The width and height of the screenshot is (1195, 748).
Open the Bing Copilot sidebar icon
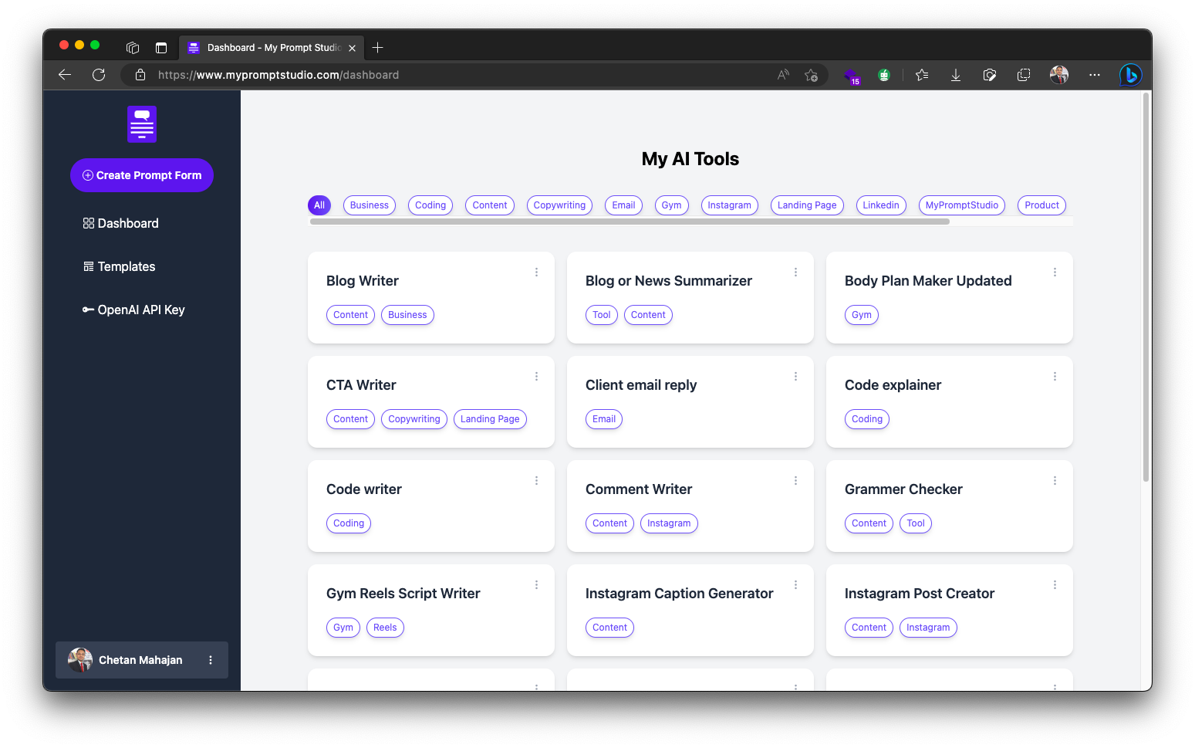point(1131,75)
